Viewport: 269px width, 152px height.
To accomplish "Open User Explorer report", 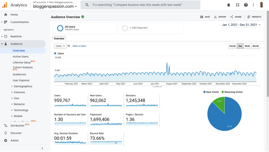I will 21,80.
